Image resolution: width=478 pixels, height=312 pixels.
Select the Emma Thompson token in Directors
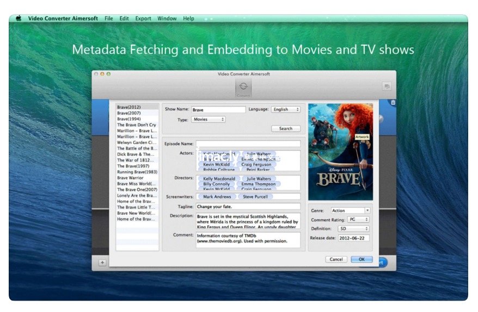point(258,184)
